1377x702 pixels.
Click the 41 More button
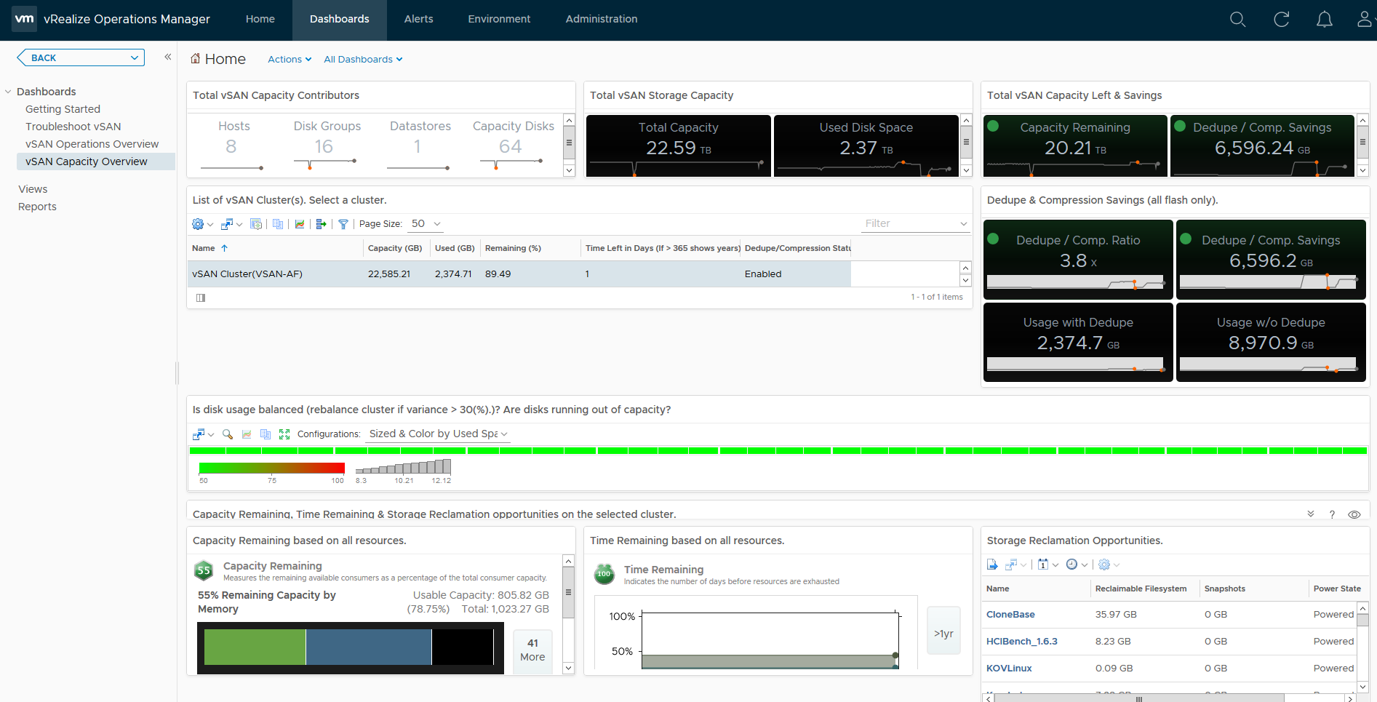(532, 650)
